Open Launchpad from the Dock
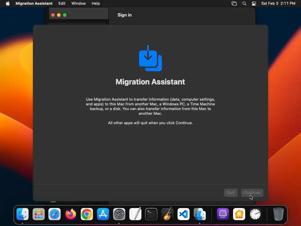Screen dimensions: 301x226 (39, 214)
